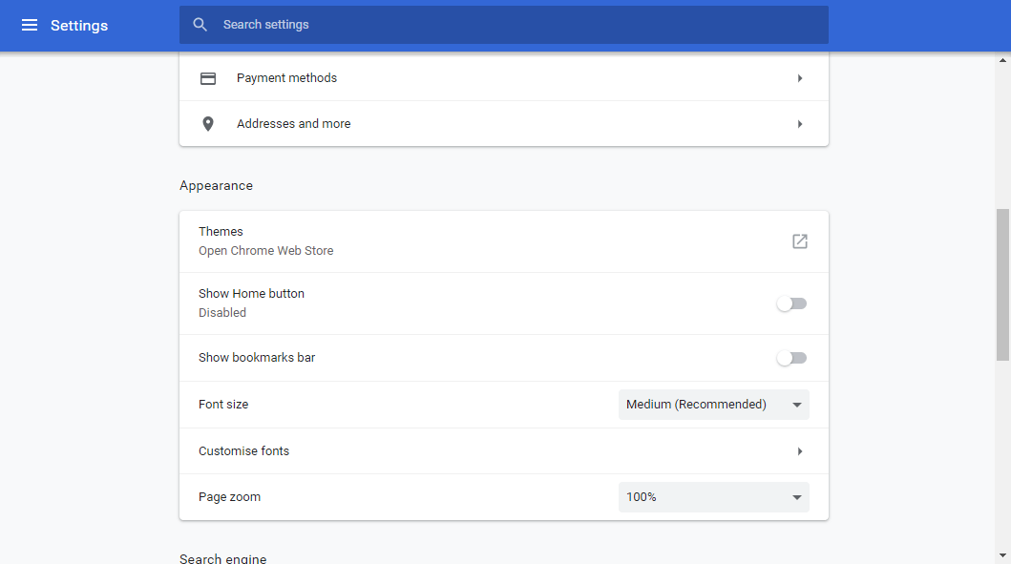1011x564 pixels.
Task: Click the Payment methods credit card icon
Action: pyautogui.click(x=207, y=78)
